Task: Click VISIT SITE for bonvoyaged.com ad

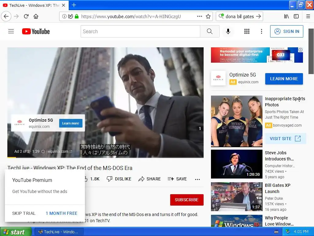Action: pos(285,139)
